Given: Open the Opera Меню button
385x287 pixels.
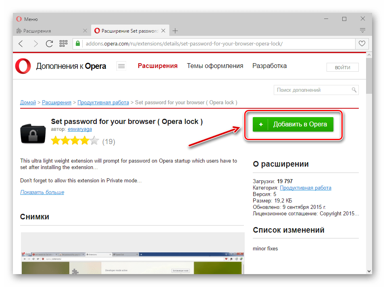Looking at the screenshot, I should 27,19.
